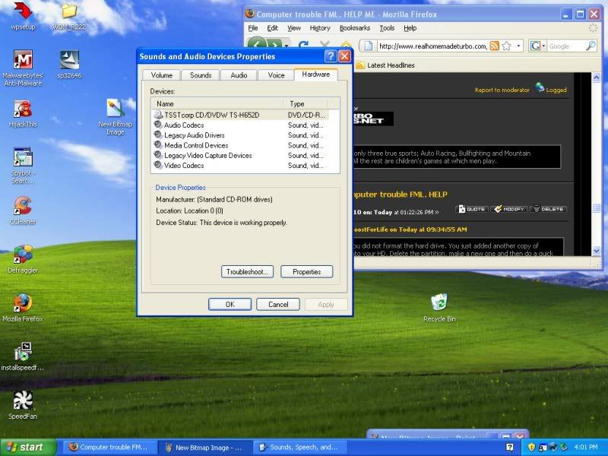The image size is (608, 456).
Task: Click the forum DELETE button
Action: pos(548,209)
